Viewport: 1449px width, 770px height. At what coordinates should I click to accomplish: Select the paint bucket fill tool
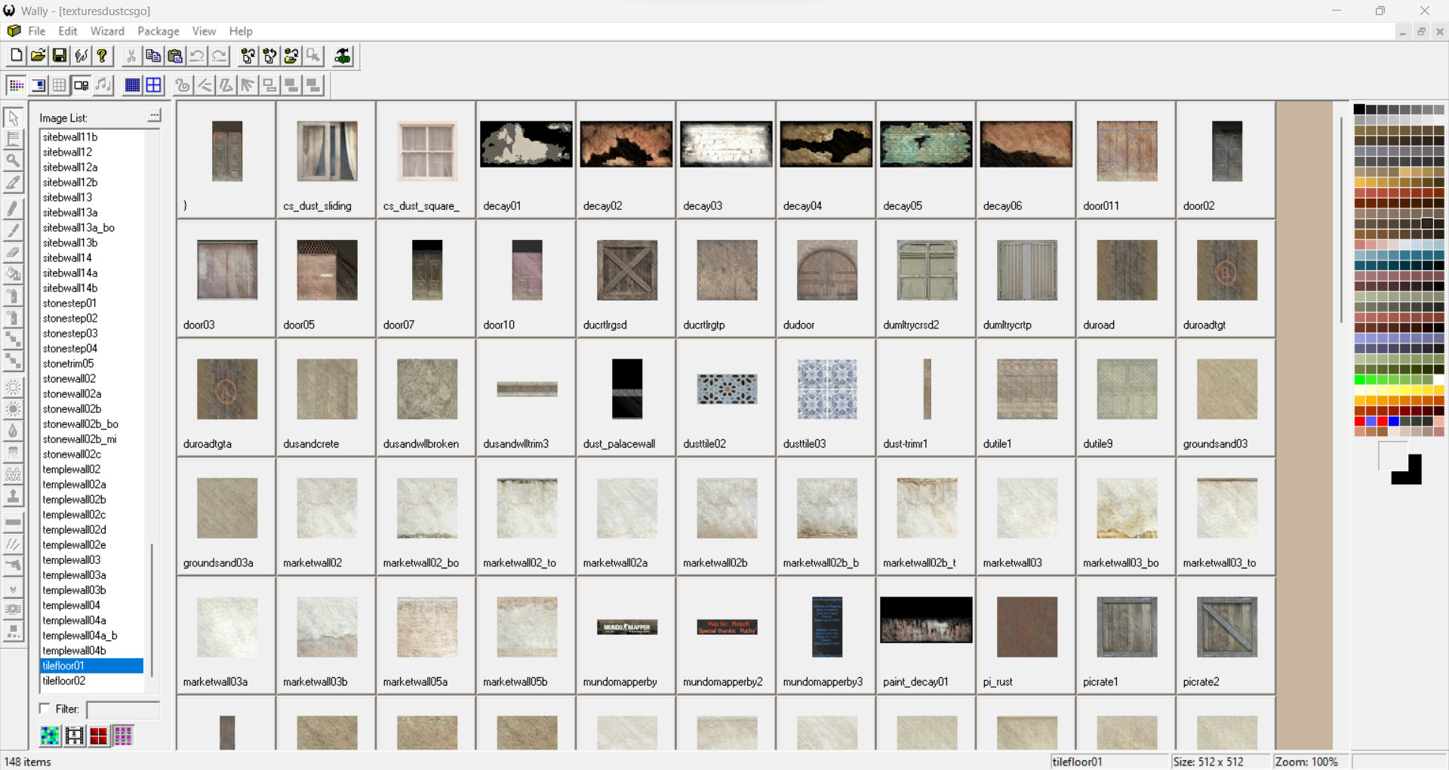pyautogui.click(x=14, y=273)
